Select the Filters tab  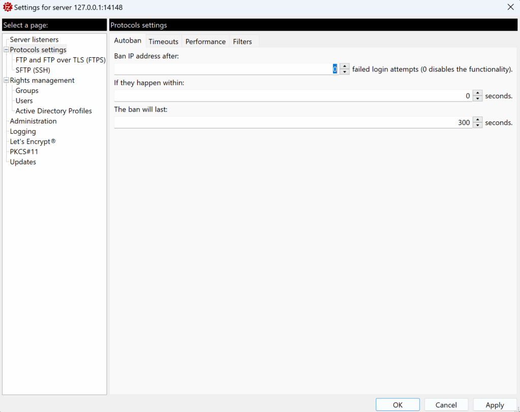[x=242, y=42]
